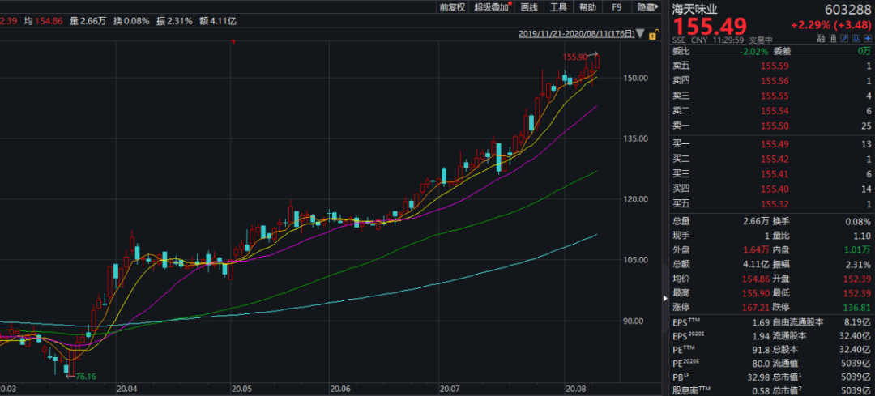Viewport: 875px width, 396px height.
Task: Select 卖五 ask price 155.59
Action: click(775, 66)
